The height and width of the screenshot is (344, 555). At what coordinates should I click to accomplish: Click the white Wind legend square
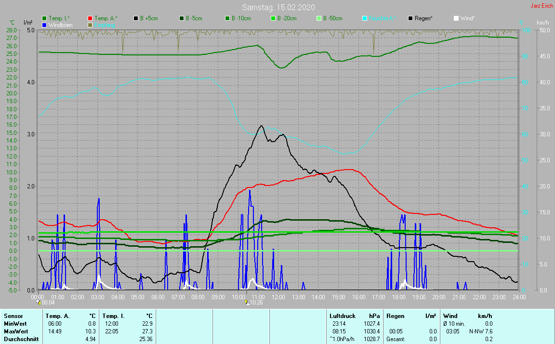(x=456, y=18)
